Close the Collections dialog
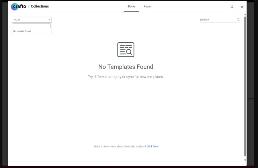258x168 pixels. click(x=242, y=7)
